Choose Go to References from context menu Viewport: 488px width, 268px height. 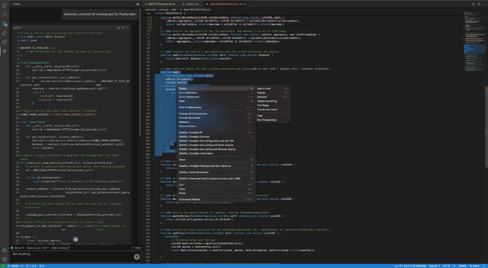(216, 97)
